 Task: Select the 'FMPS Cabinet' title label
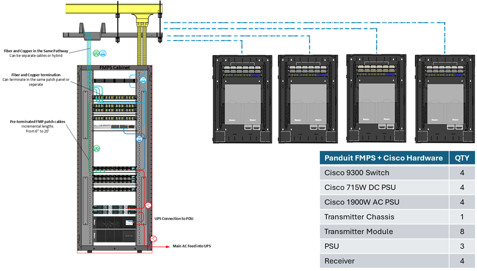pyautogui.click(x=115, y=67)
